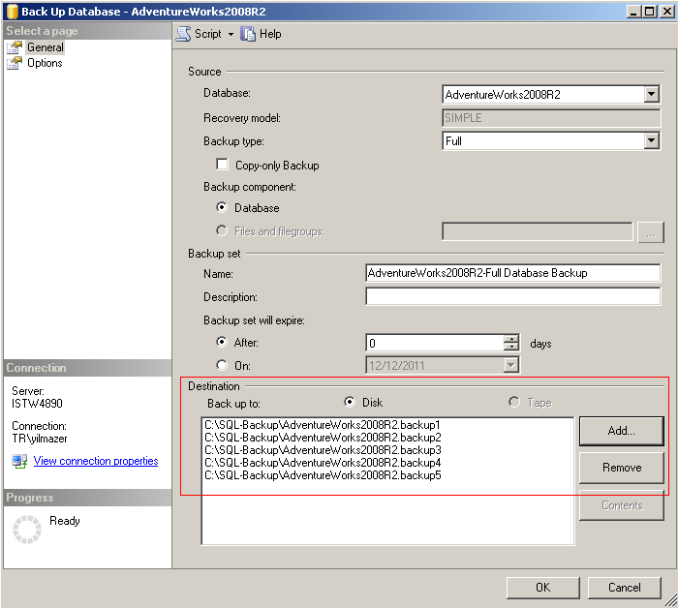
Task: Click the window resize grip icon
Action: click(x=670, y=600)
